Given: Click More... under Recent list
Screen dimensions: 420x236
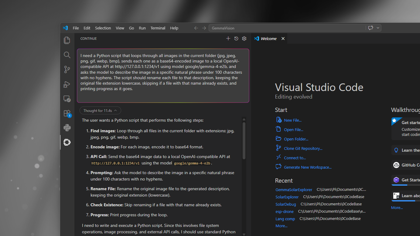Looking at the screenshot, I should 281,226.
